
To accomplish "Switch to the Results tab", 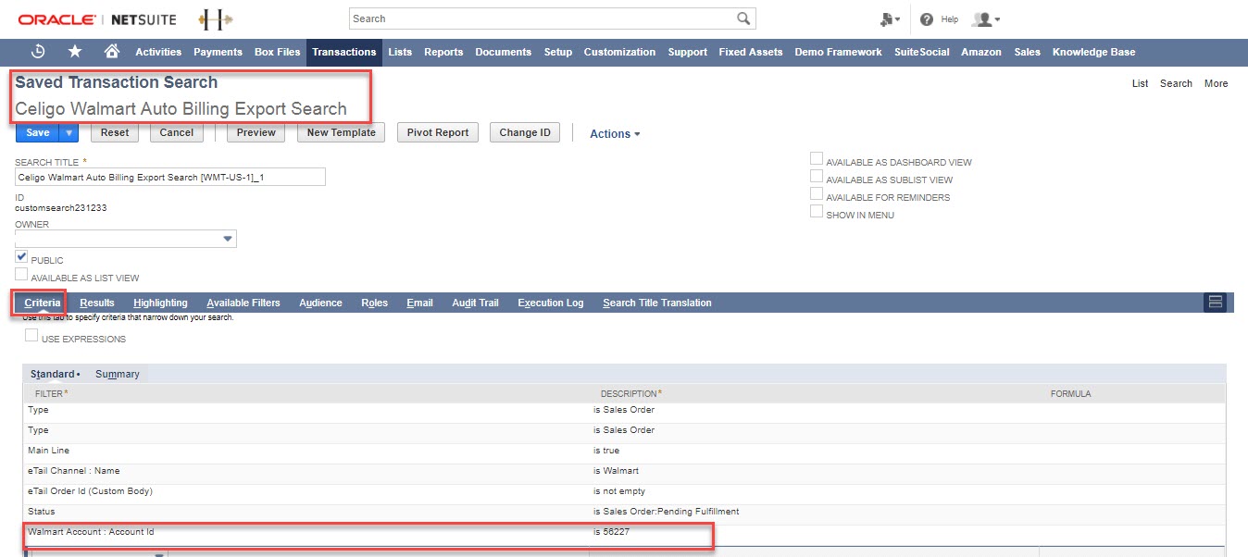I will (x=97, y=303).
